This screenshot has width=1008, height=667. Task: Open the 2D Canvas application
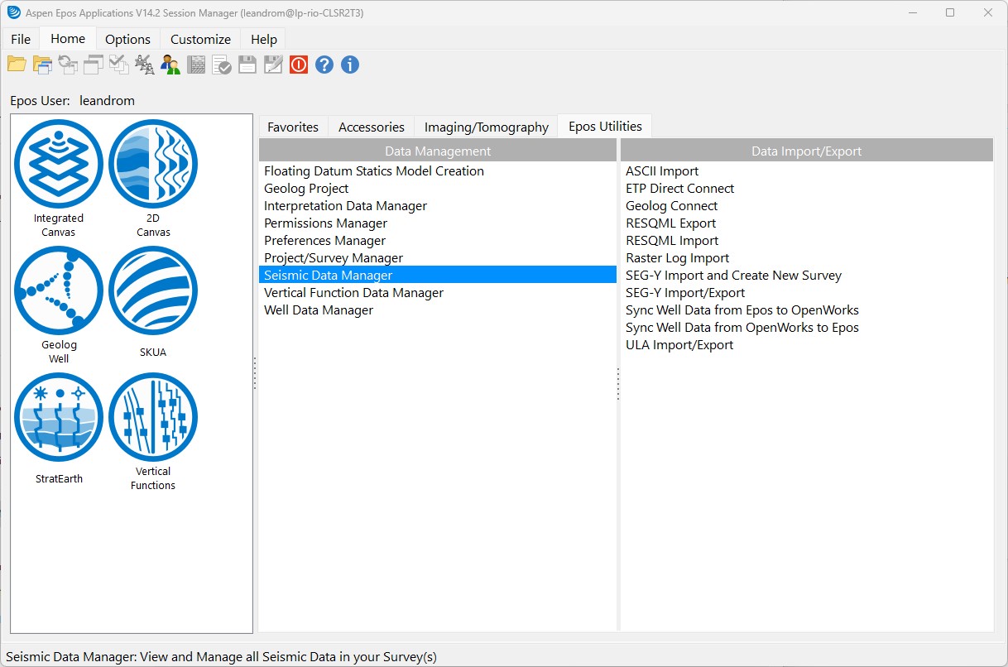click(x=153, y=165)
